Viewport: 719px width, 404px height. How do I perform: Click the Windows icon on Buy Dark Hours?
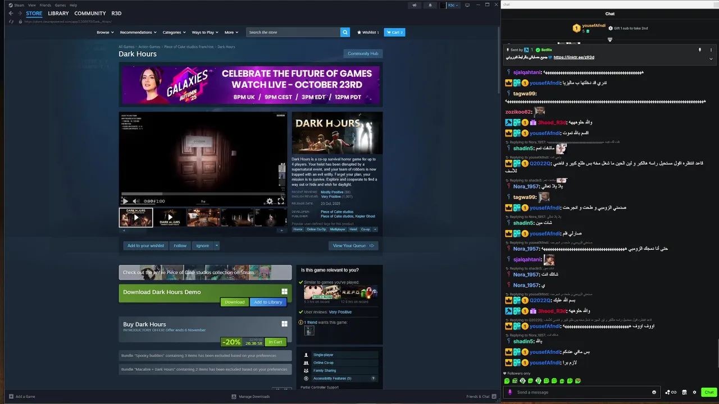(284, 324)
